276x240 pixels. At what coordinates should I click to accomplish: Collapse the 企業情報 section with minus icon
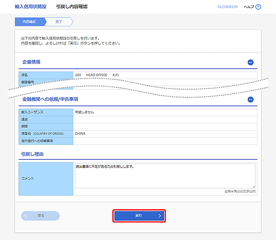(x=251, y=62)
